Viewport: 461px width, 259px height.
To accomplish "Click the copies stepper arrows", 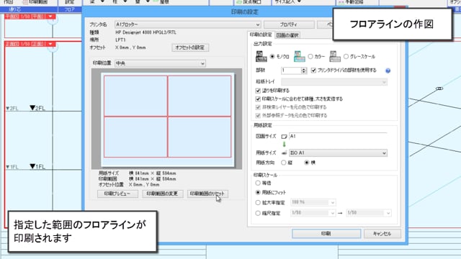I will [x=304, y=71].
